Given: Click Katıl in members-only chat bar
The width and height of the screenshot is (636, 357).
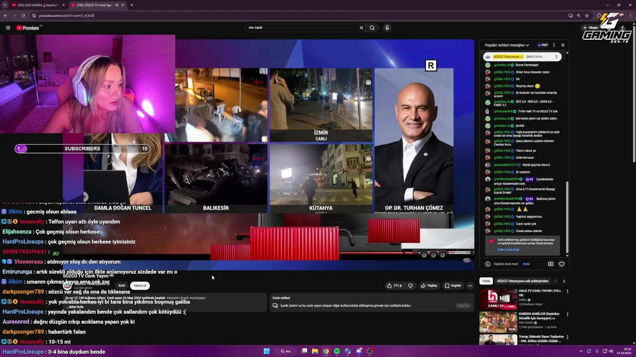Looking at the screenshot, I should 526,264.
